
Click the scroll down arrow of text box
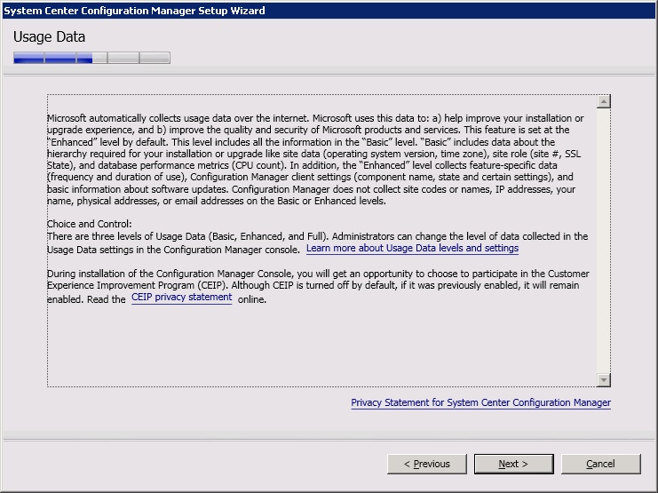coord(604,380)
